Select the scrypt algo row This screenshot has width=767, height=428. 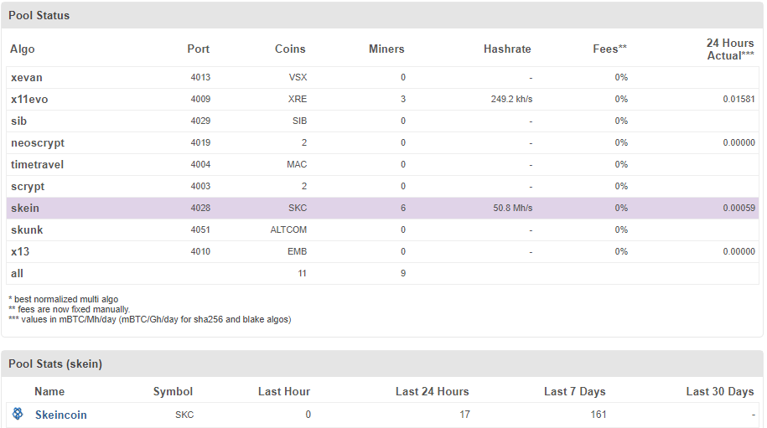[28, 187]
